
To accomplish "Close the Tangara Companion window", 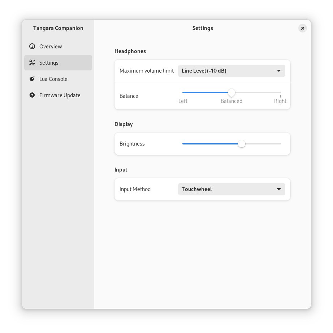I will click(302, 28).
